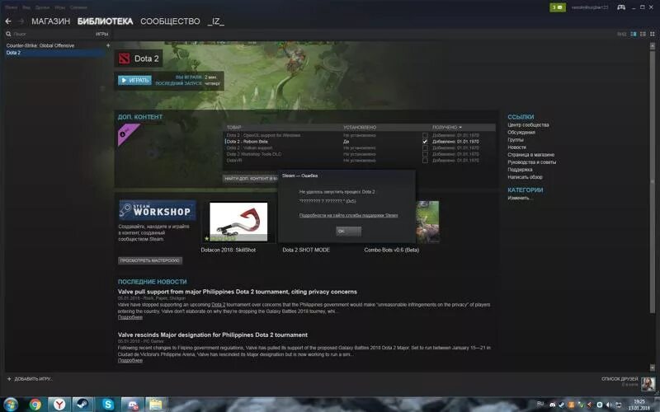Open the File Explorer taskbar icon
Viewport: 660px width, 412px height.
point(156,405)
